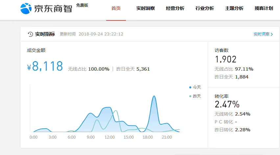Click the 访客数 label

coord(222,51)
